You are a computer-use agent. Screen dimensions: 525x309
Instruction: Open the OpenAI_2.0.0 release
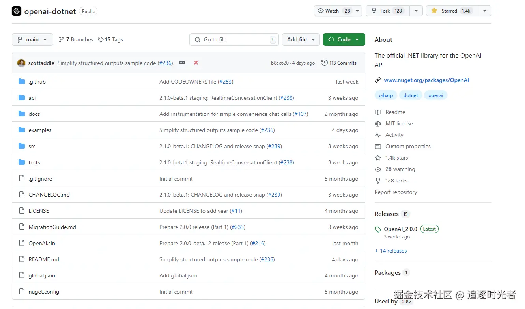click(x=400, y=229)
